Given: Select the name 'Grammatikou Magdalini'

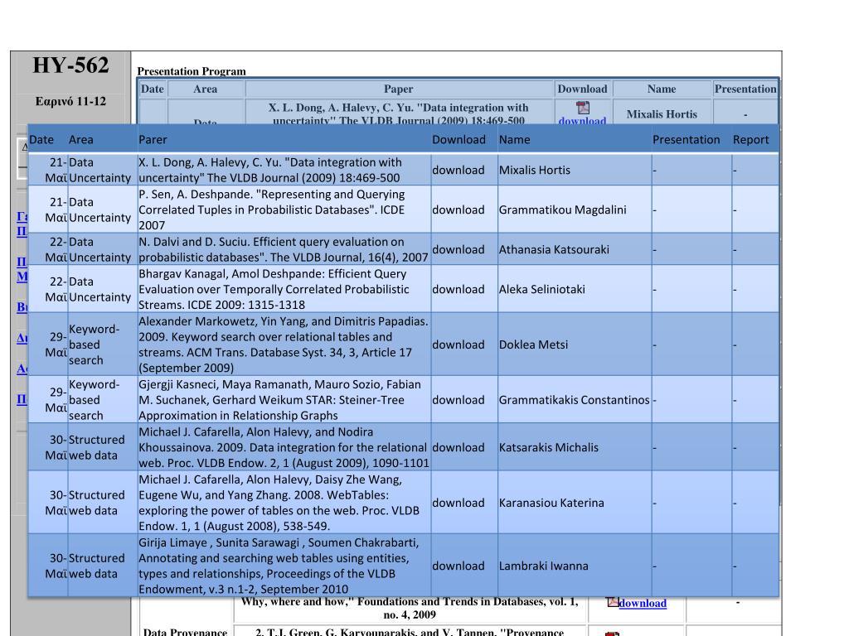Looking at the screenshot, I should [563, 210].
